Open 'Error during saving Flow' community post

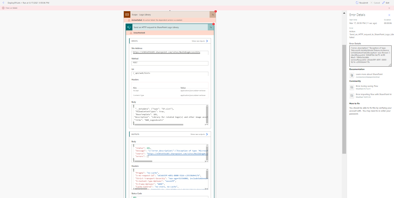[367, 86]
